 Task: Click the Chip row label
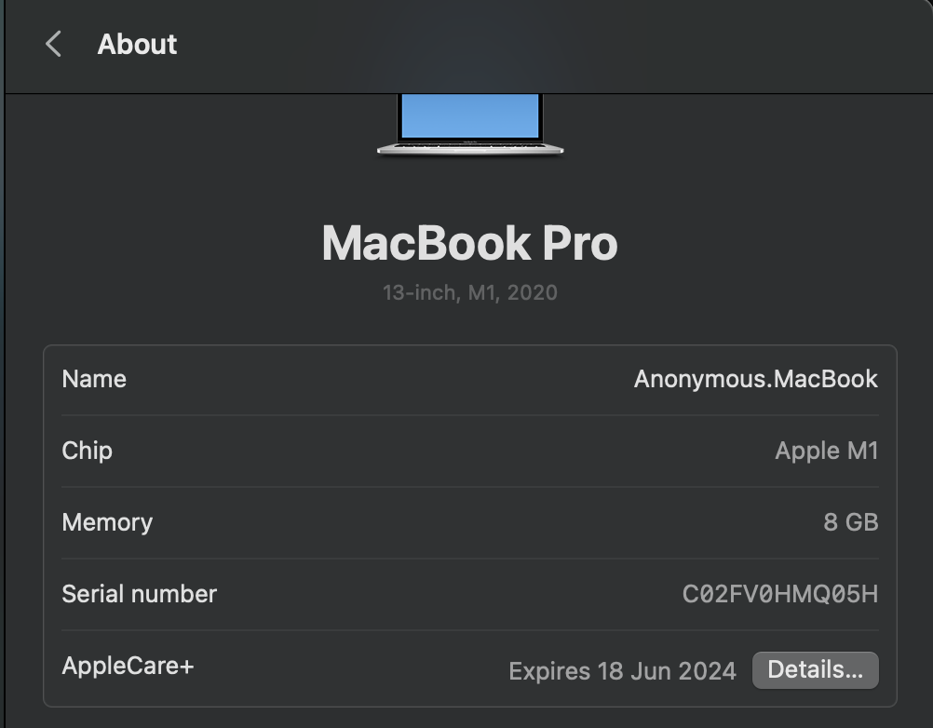click(87, 451)
